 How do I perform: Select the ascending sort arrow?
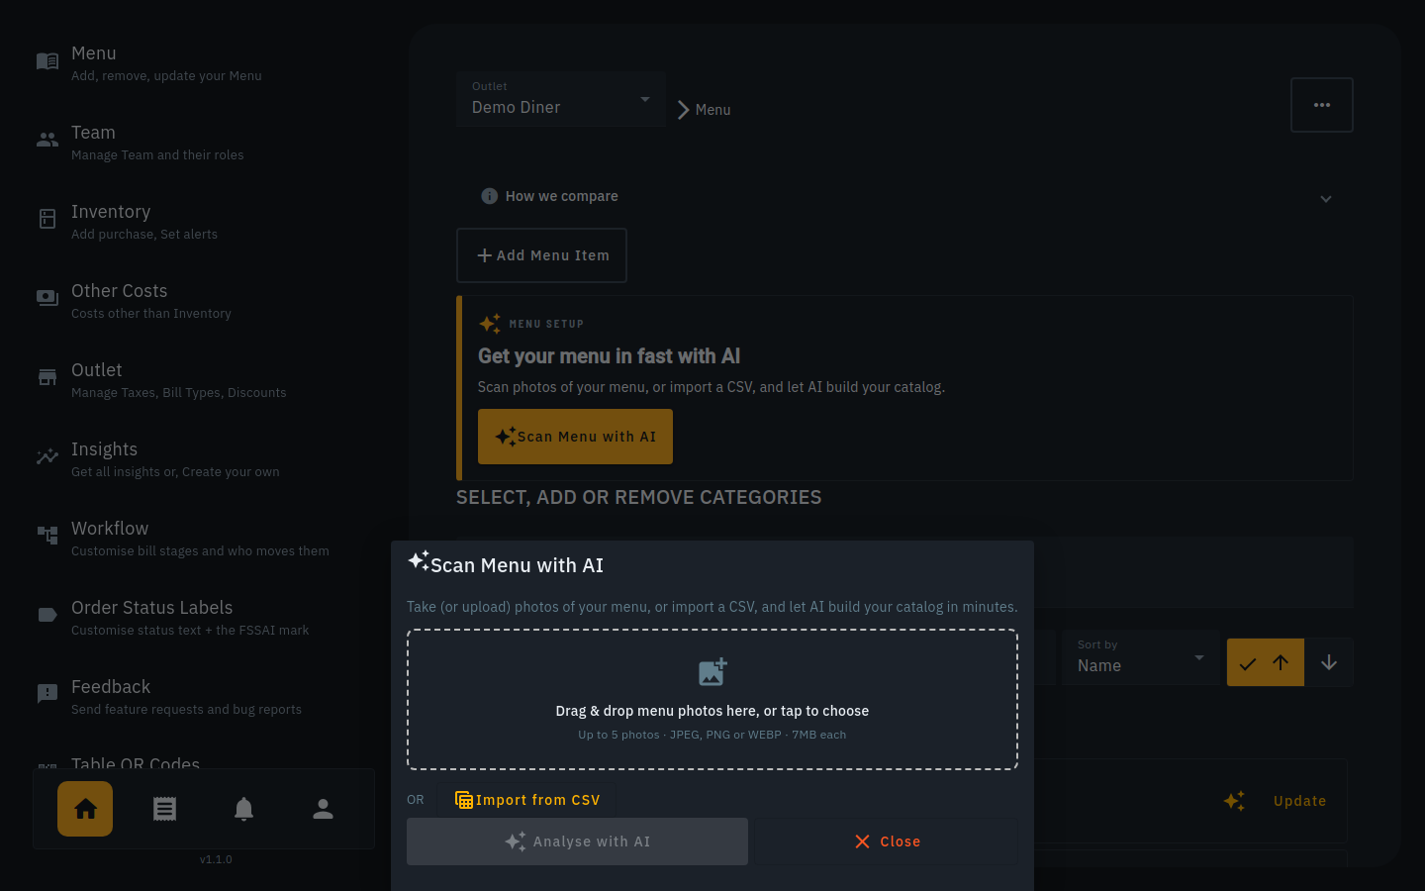(1281, 662)
